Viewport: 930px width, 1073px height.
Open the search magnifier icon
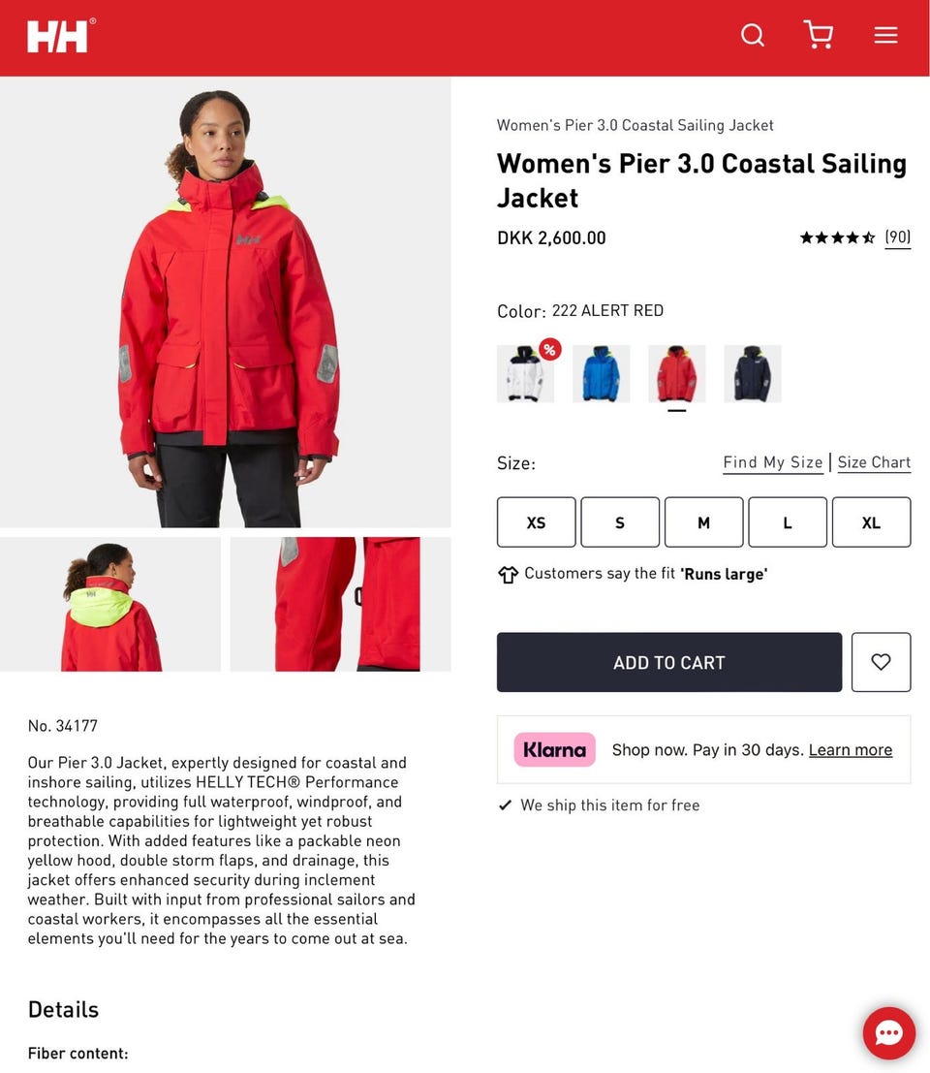(x=752, y=35)
